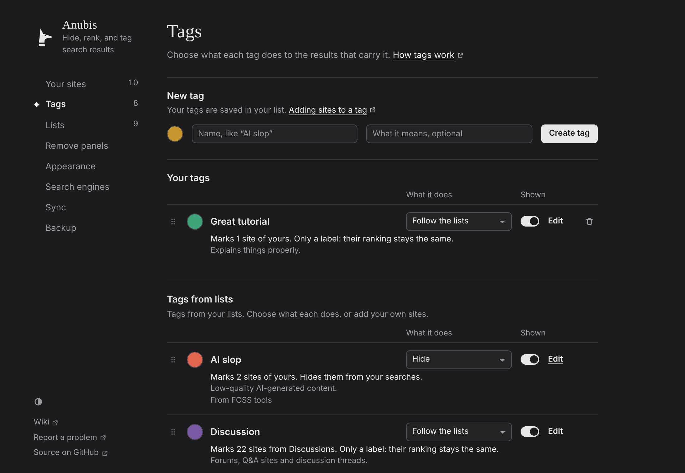Open the How tags work link
This screenshot has height=473, width=685.
423,55
